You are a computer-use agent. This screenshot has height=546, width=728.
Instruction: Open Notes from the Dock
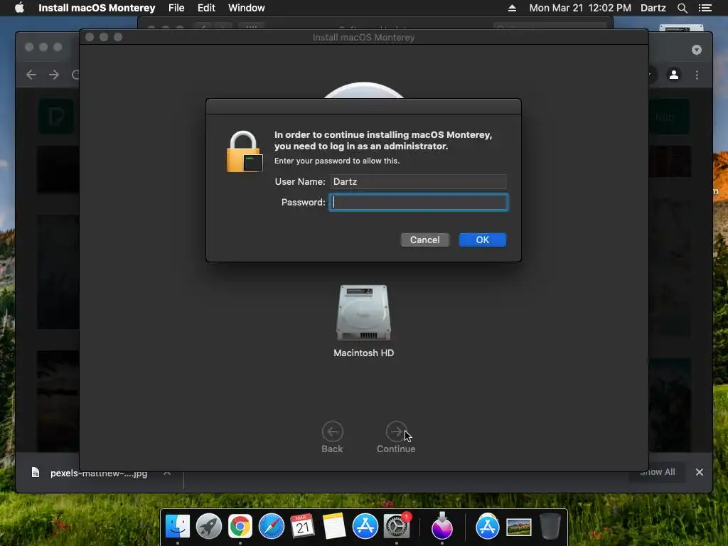pyautogui.click(x=334, y=527)
